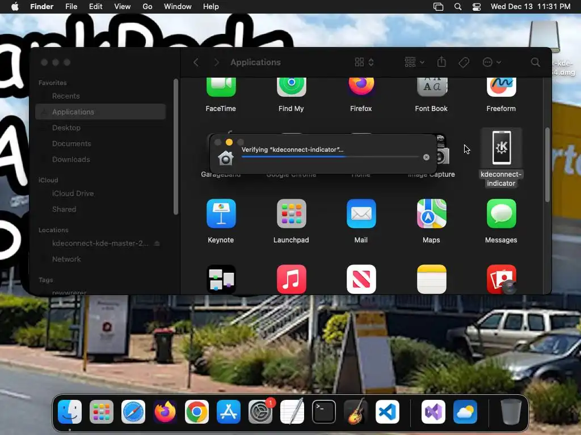Select the Find My app icon
This screenshot has height=435, width=581.
(291, 87)
